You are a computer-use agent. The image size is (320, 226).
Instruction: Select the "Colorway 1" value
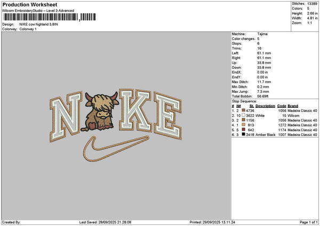pos(28,29)
